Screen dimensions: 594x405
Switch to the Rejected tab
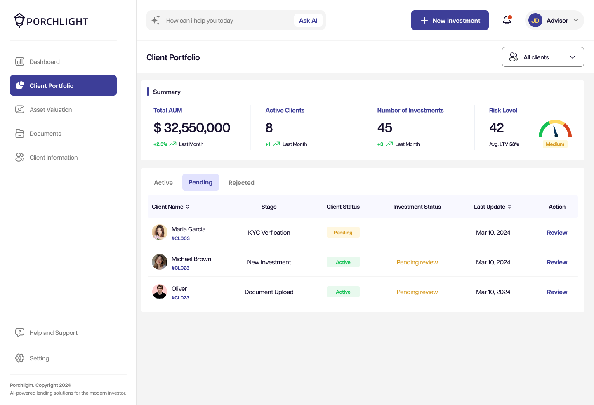(x=241, y=183)
